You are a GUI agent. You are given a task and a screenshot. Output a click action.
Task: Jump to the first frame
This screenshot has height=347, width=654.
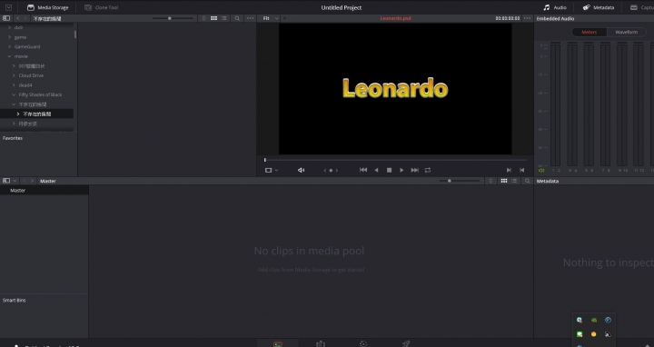[x=363, y=170]
